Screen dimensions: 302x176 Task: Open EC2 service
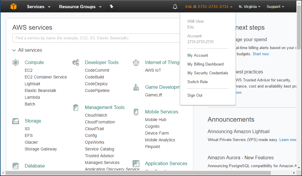point(28,70)
